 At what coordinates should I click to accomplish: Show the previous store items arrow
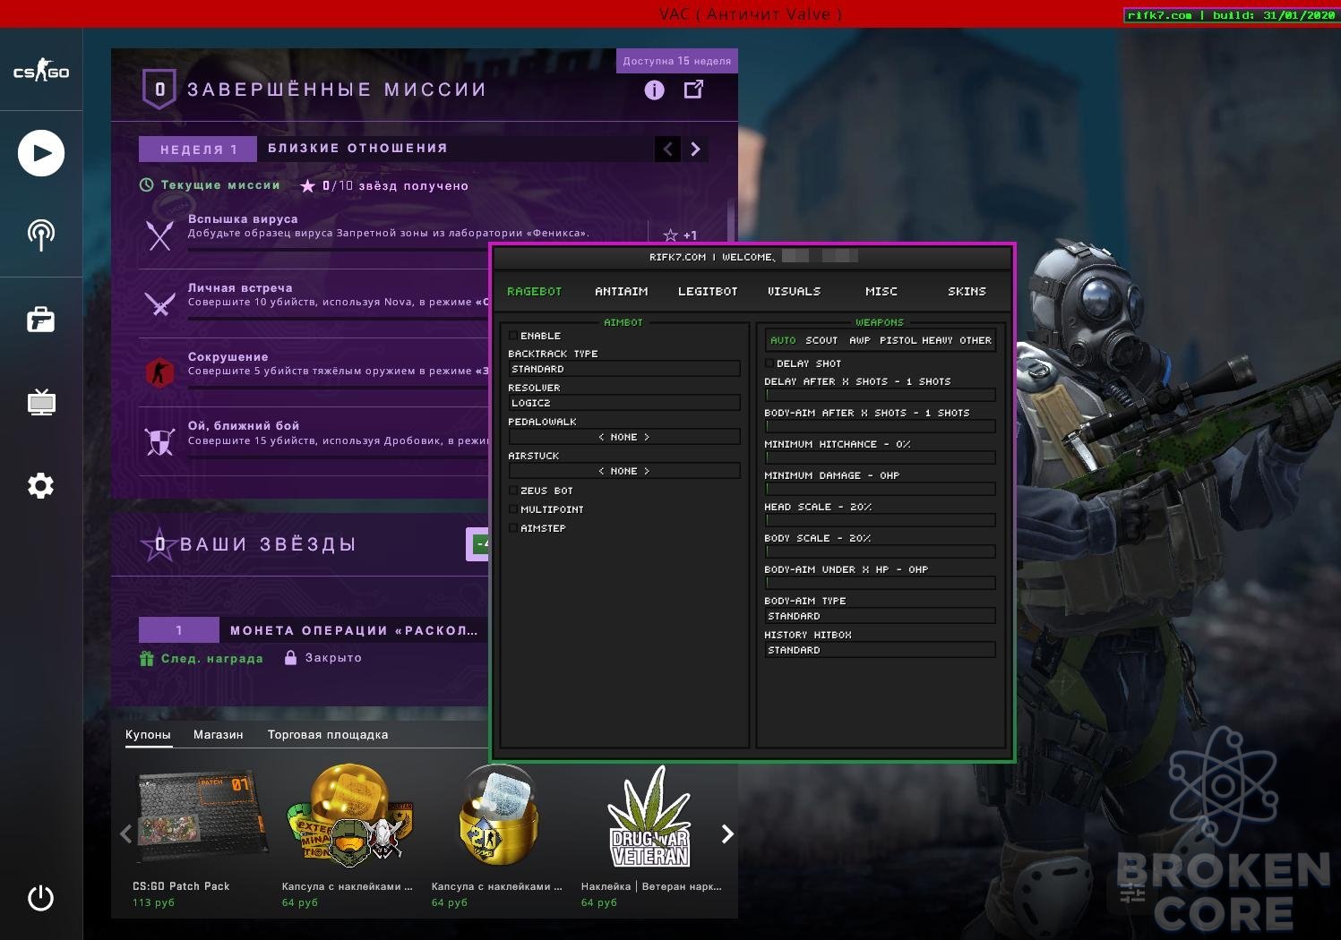point(125,834)
